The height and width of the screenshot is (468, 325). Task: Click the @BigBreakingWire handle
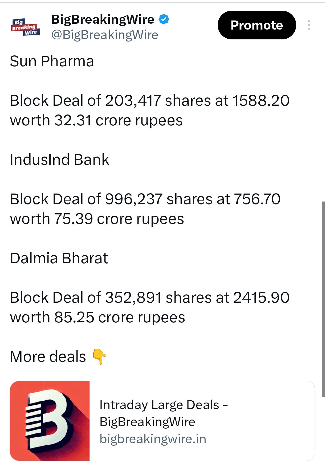click(x=105, y=35)
